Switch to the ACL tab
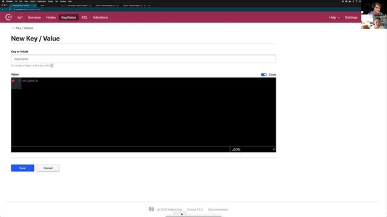The image size is (387, 217). 85,17
